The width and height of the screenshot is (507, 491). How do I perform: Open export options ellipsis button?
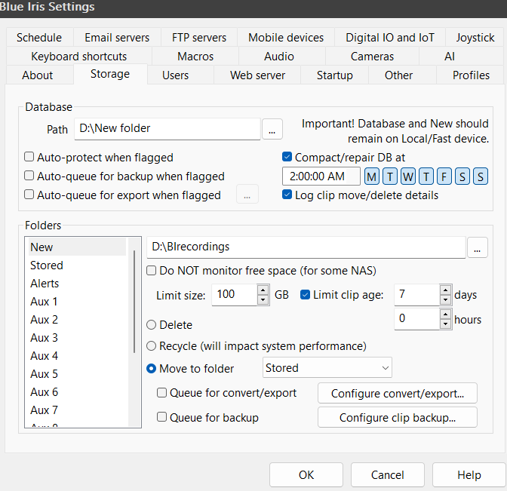pos(247,195)
